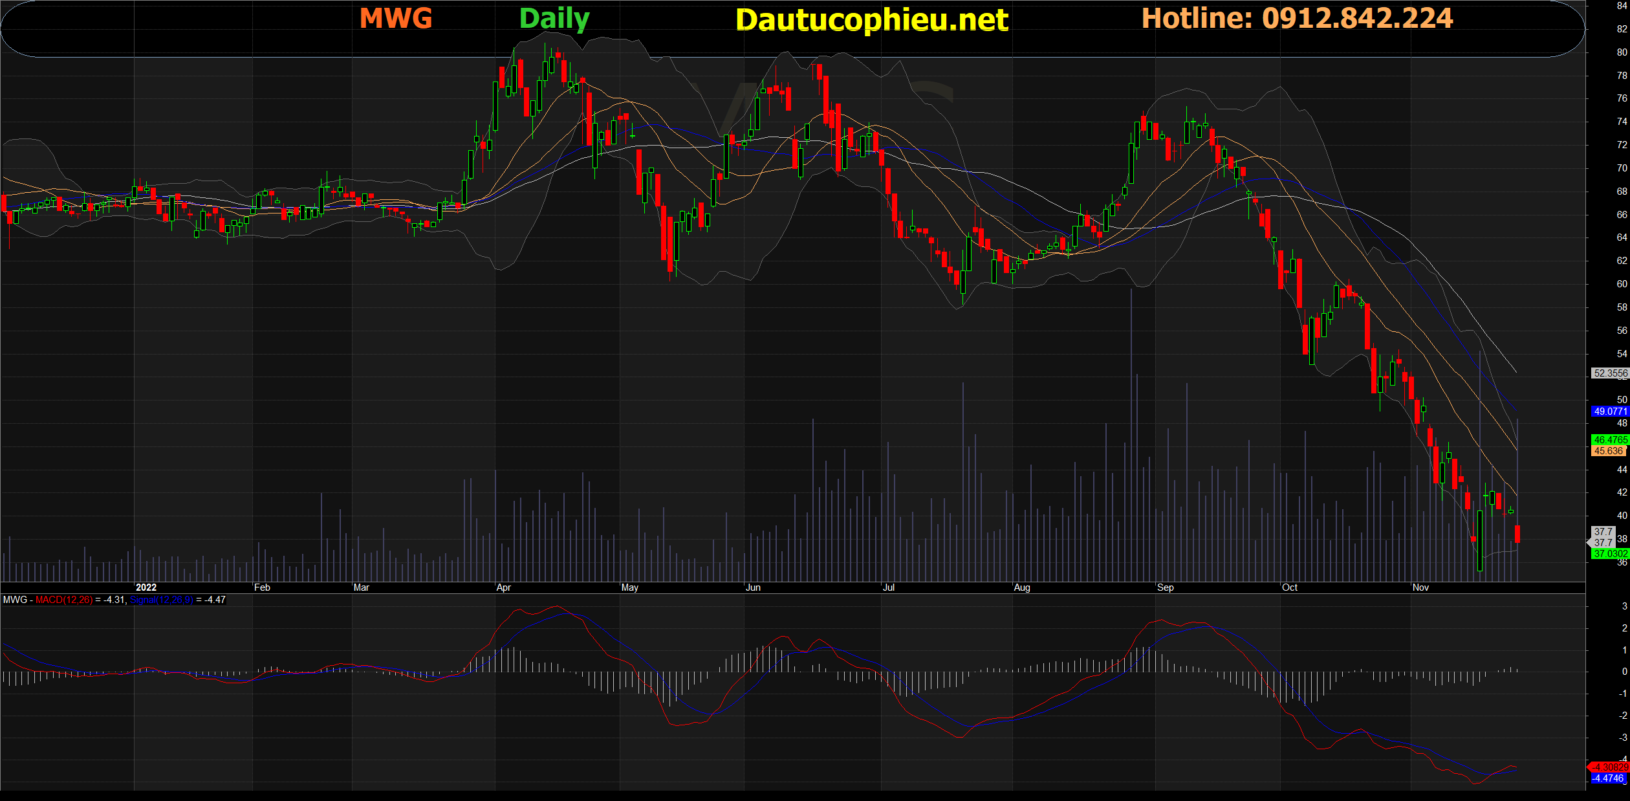Click the 52.3556 gray price tag

(x=1609, y=373)
